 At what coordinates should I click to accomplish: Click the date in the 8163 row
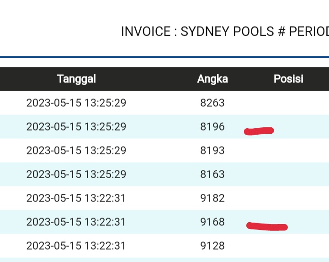(76, 174)
